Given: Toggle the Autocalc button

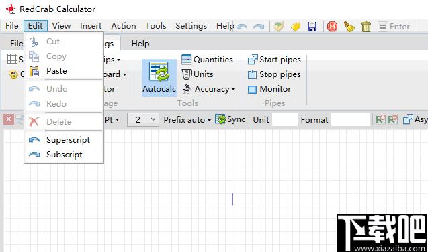Looking at the screenshot, I should coord(159,78).
